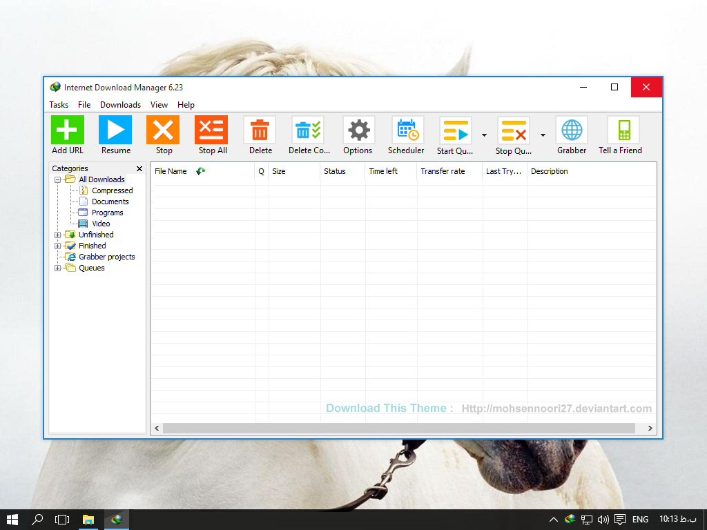Click the Stop All toolbar icon

211,130
